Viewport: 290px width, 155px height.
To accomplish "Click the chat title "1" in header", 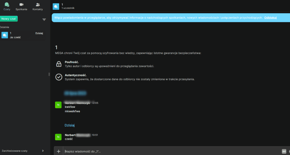I will [62, 5].
